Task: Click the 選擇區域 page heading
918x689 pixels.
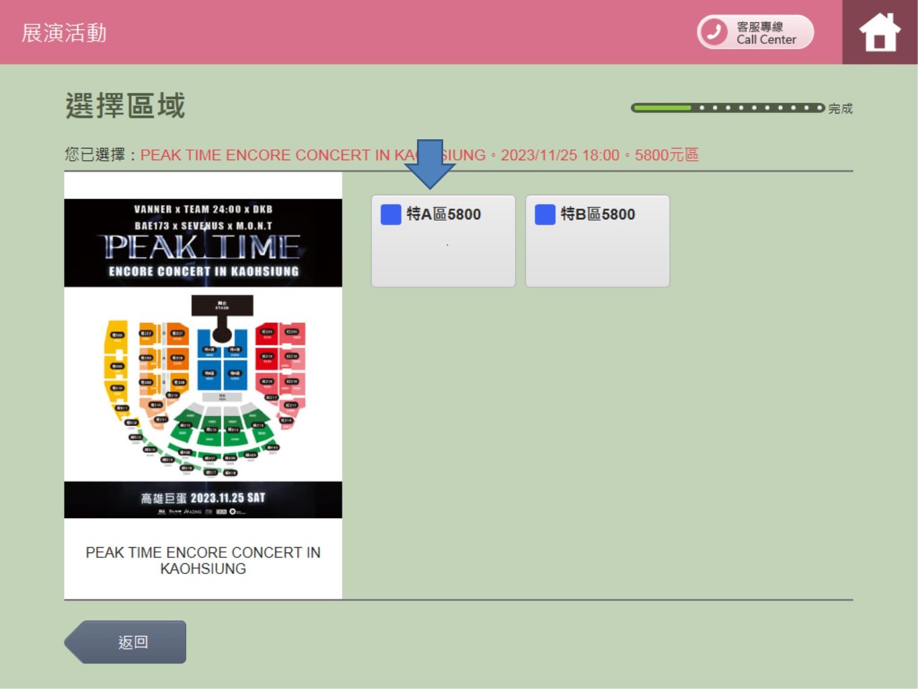Action: tap(125, 106)
